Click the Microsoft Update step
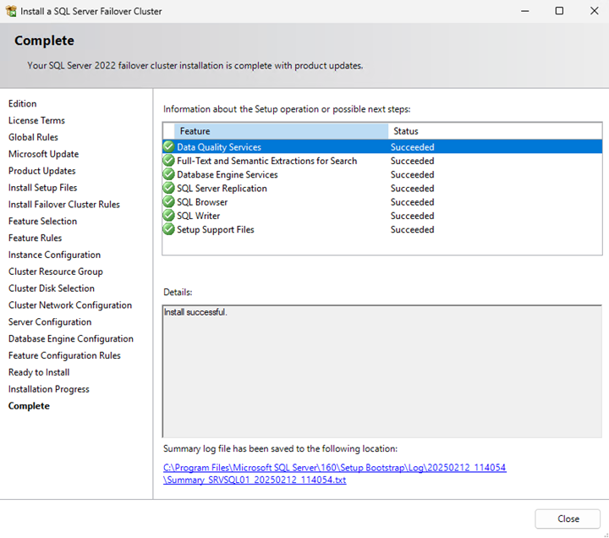 pos(43,154)
